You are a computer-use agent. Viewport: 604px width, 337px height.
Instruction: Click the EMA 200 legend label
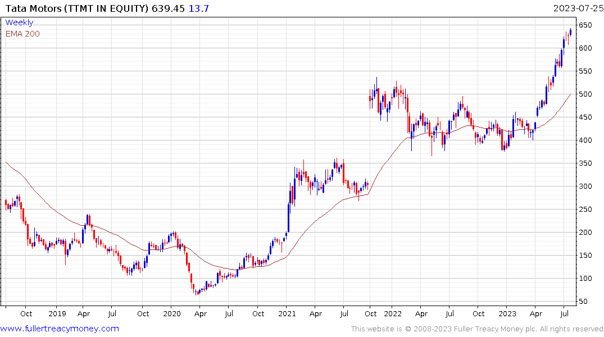[22, 34]
